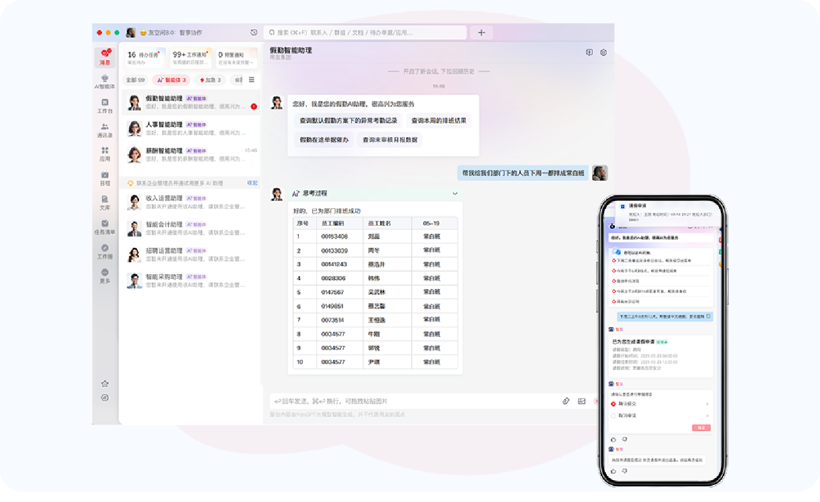Collapse the 思考过程 thinking section chevron
This screenshot has width=820, height=502.
coord(455,194)
